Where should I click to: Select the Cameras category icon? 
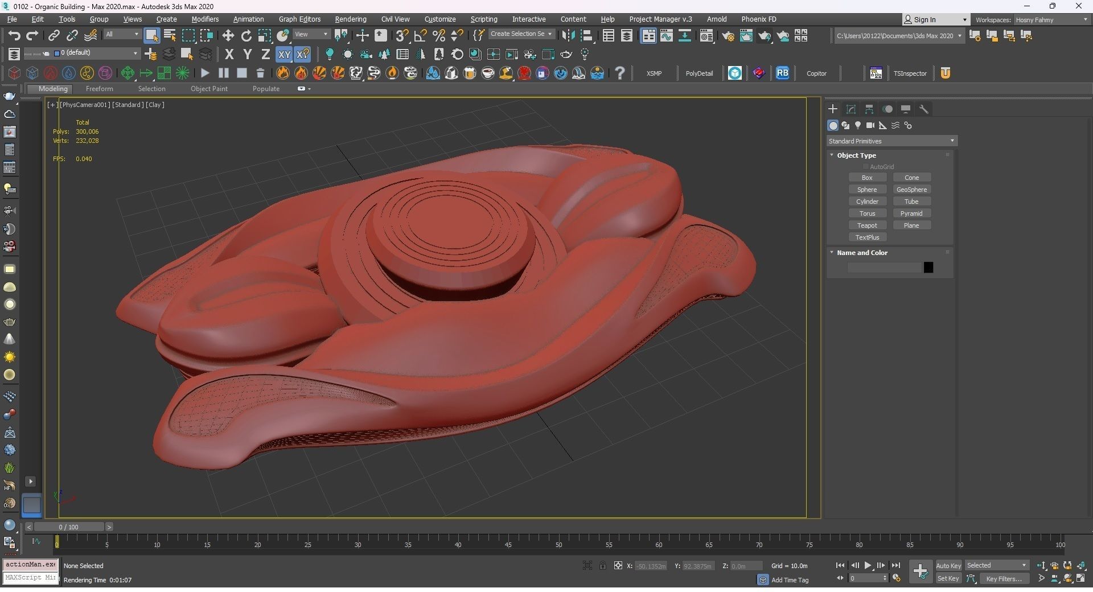pos(870,125)
